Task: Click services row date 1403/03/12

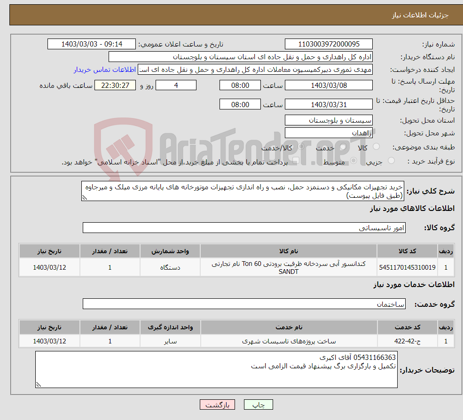Action: coord(50,341)
